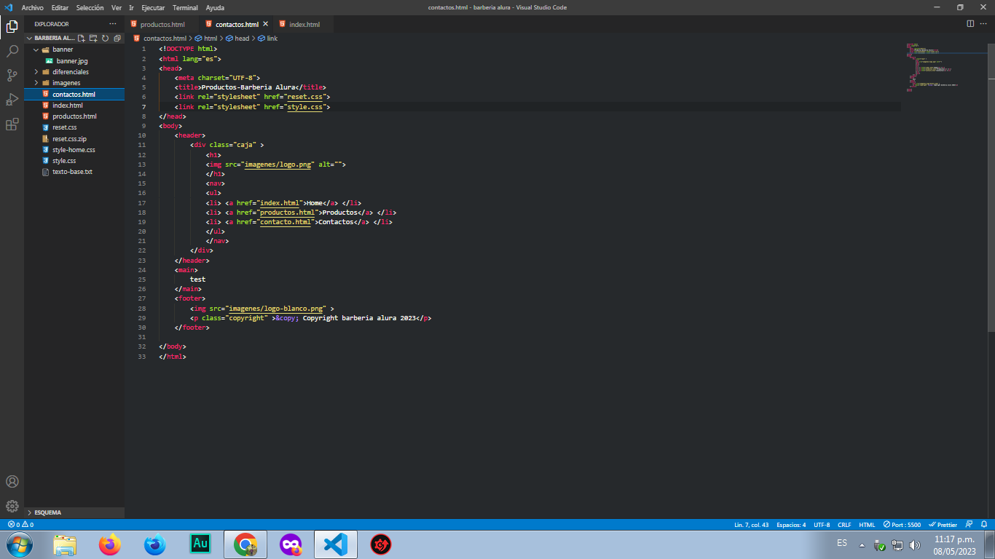Open the Archivo menu
The height and width of the screenshot is (559, 995).
coord(33,7)
